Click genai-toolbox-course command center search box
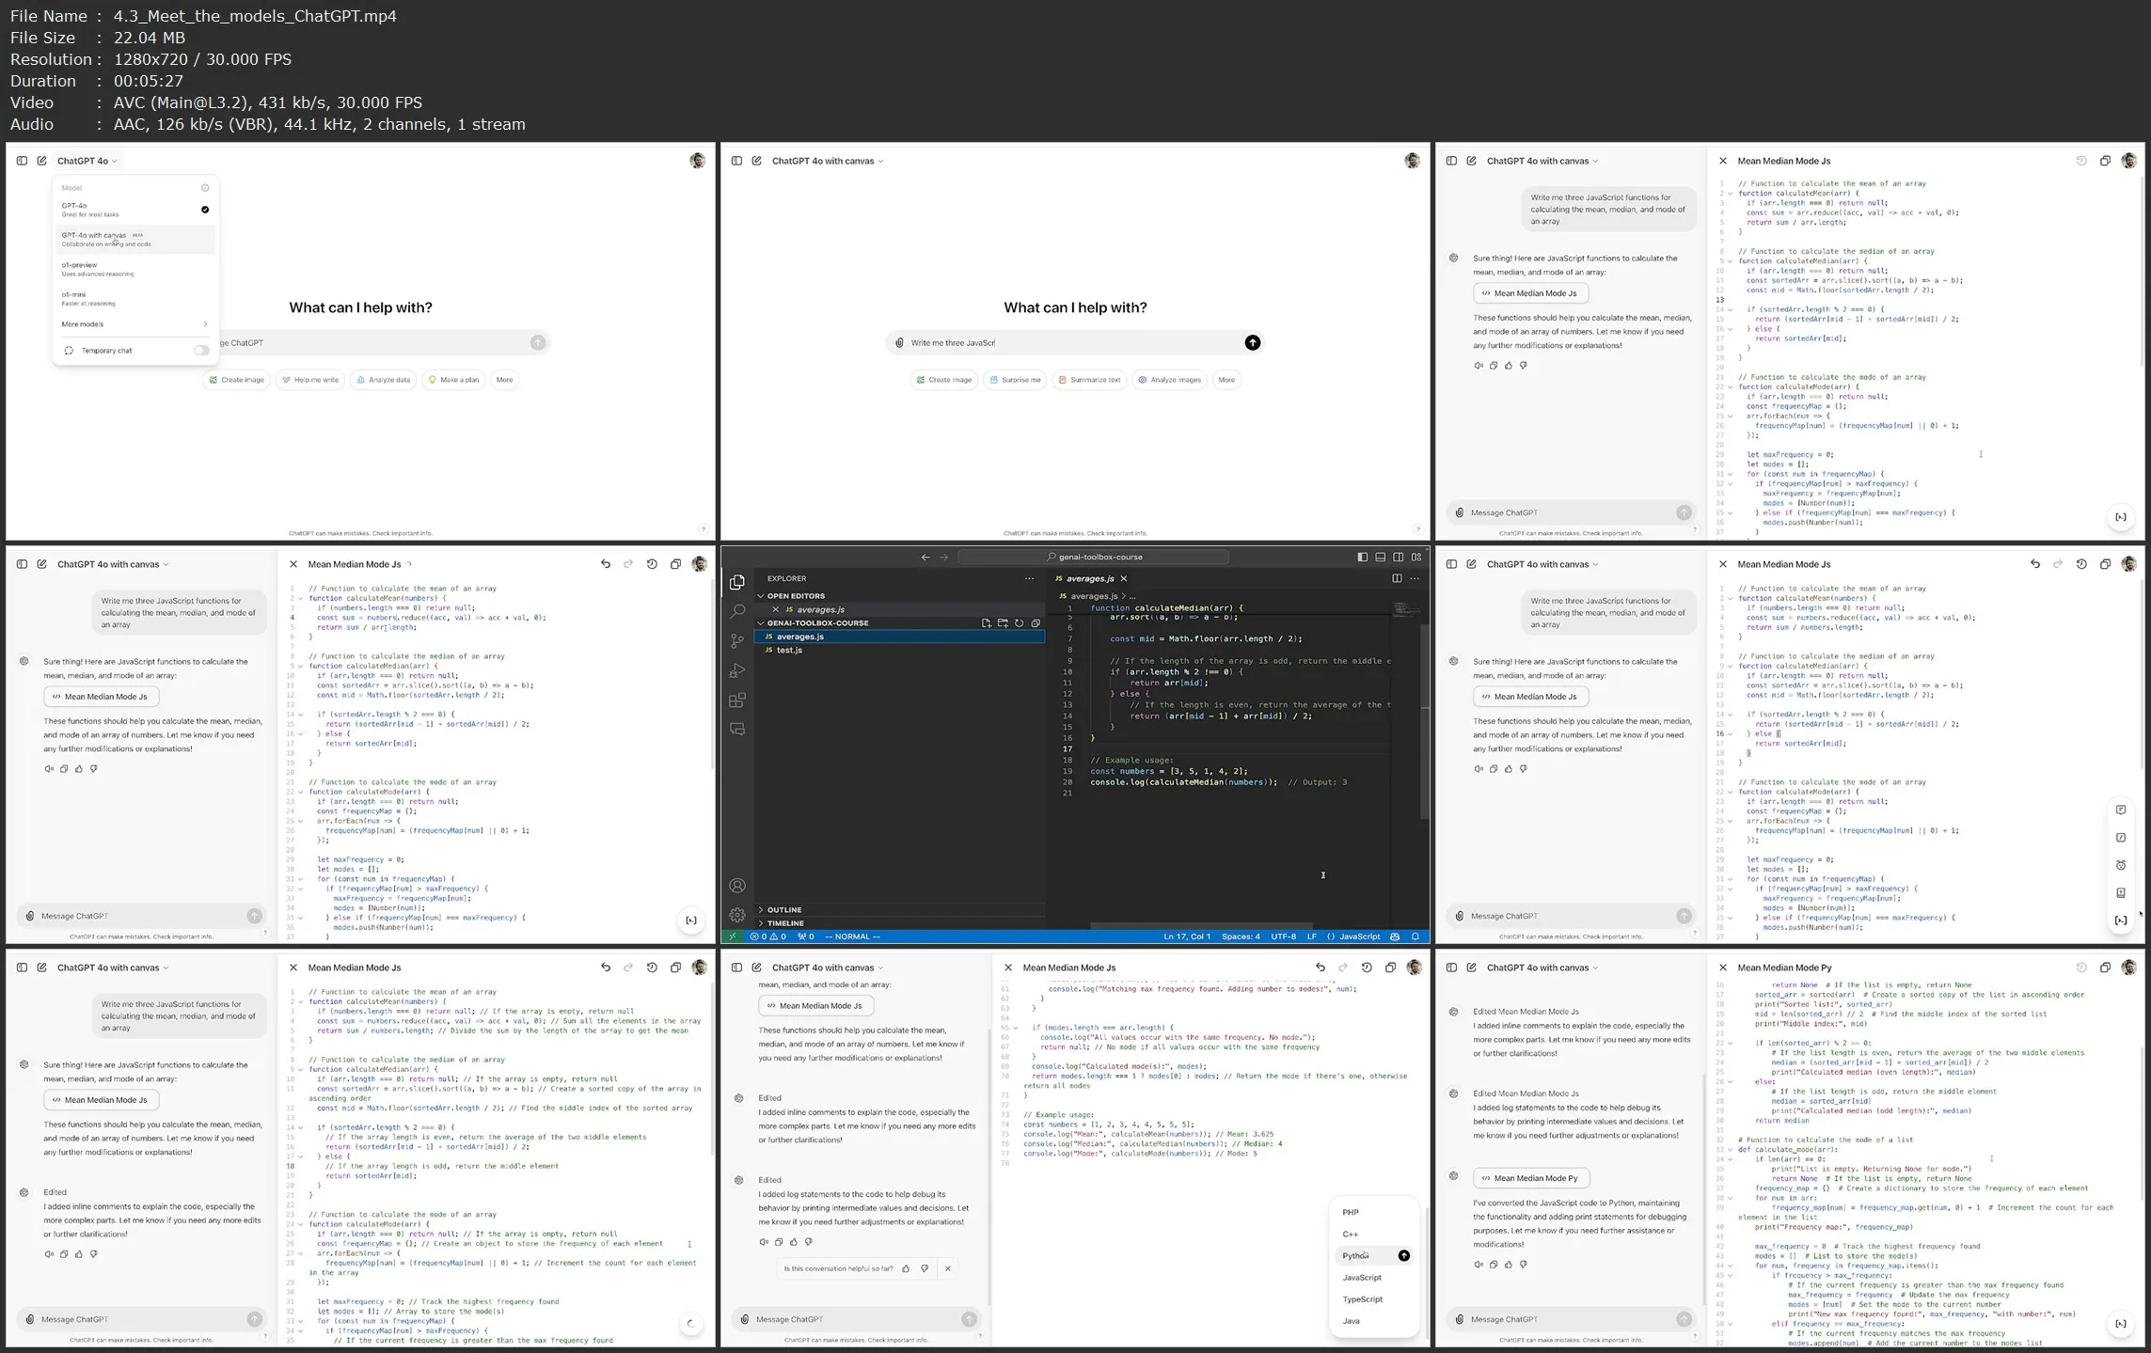The height and width of the screenshot is (1353, 2151). (x=1094, y=558)
